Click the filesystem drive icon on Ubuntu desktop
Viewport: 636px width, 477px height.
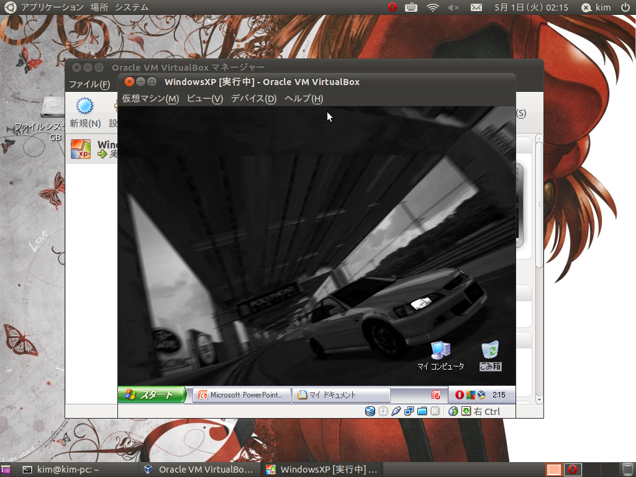(x=53, y=107)
